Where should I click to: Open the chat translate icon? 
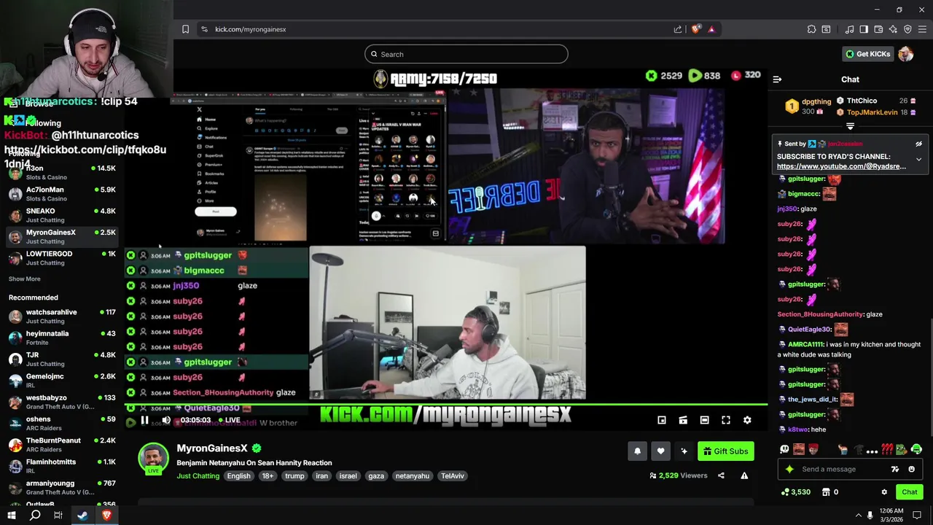pos(895,470)
